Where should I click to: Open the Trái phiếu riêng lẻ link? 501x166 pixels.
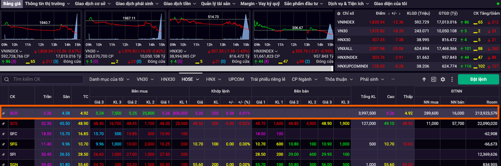(x=268, y=79)
